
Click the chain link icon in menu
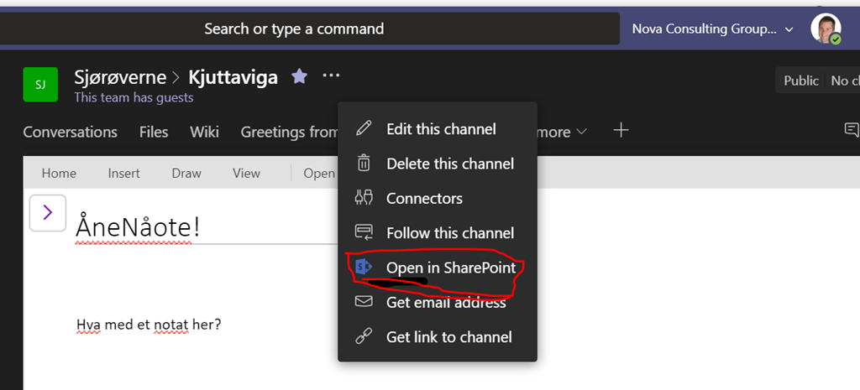[x=363, y=336]
